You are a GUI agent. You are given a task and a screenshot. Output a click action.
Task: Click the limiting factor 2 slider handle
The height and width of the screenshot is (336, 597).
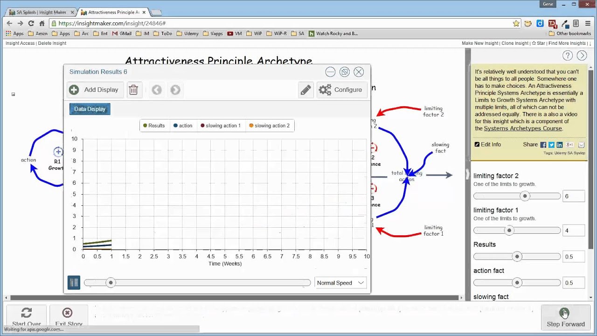(525, 196)
